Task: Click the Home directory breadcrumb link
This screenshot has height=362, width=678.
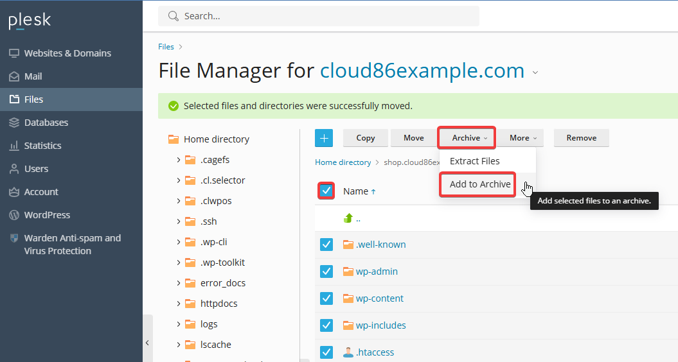Action: pyautogui.click(x=343, y=162)
